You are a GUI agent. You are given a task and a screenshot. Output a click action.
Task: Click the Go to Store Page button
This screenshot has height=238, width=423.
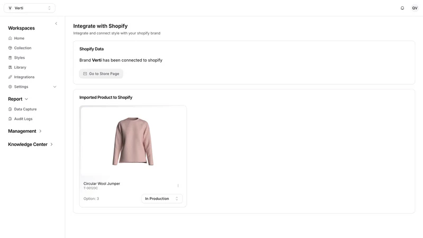point(101,74)
